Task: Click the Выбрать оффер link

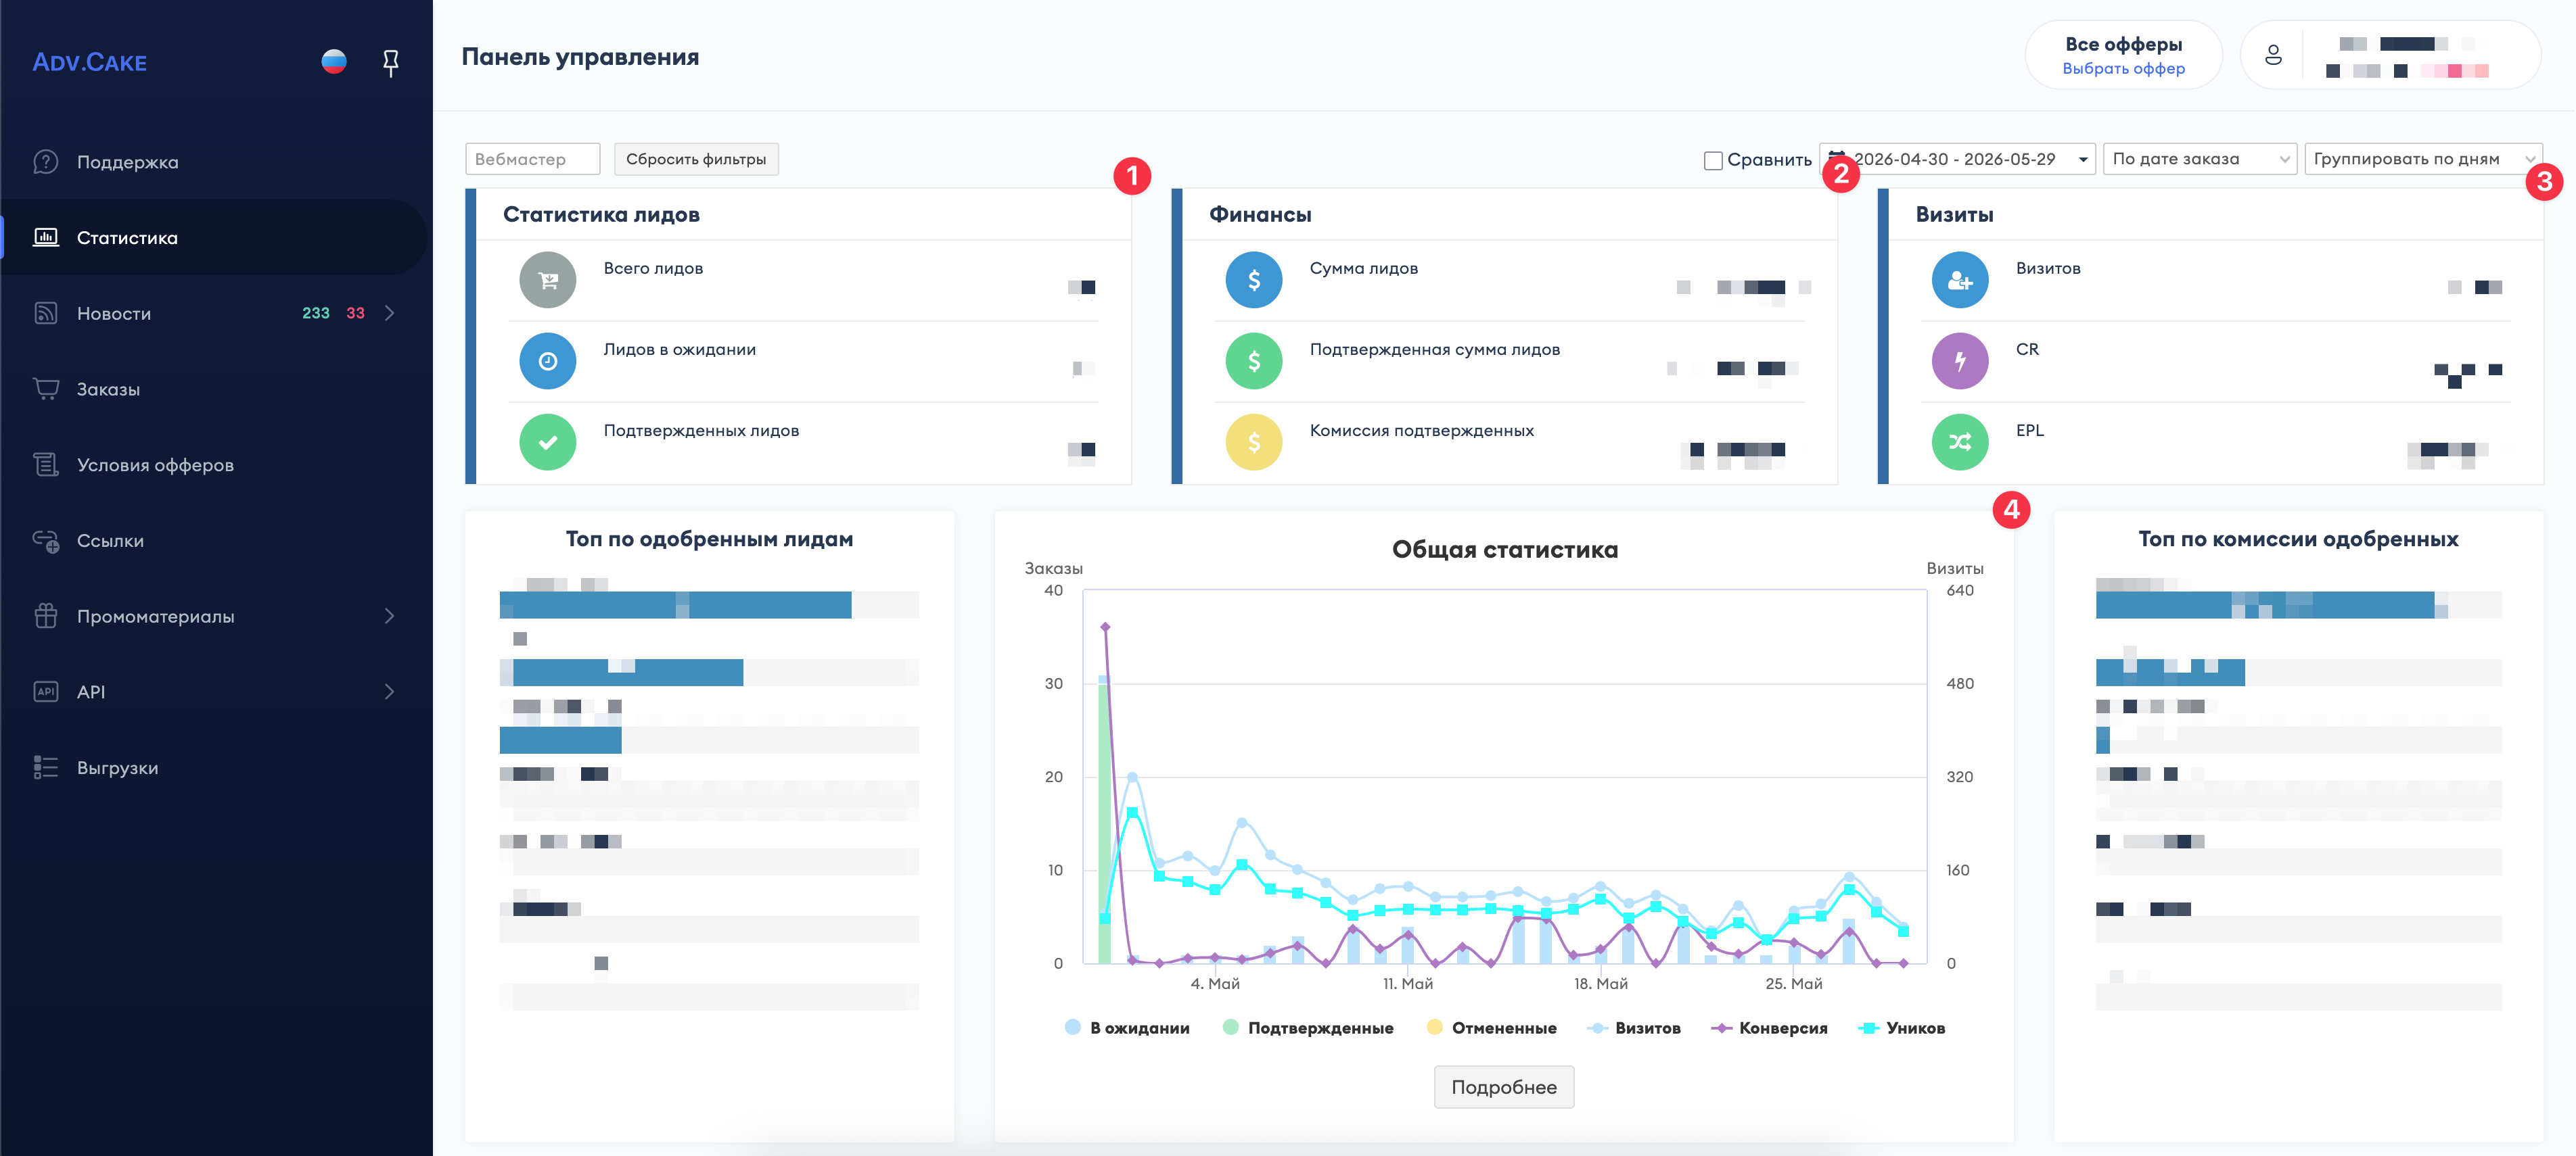Action: (x=2123, y=69)
